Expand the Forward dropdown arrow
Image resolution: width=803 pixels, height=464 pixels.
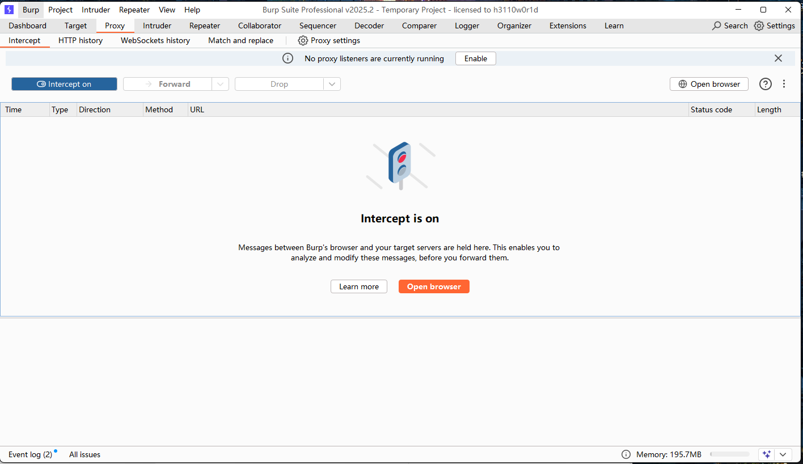pyautogui.click(x=220, y=84)
